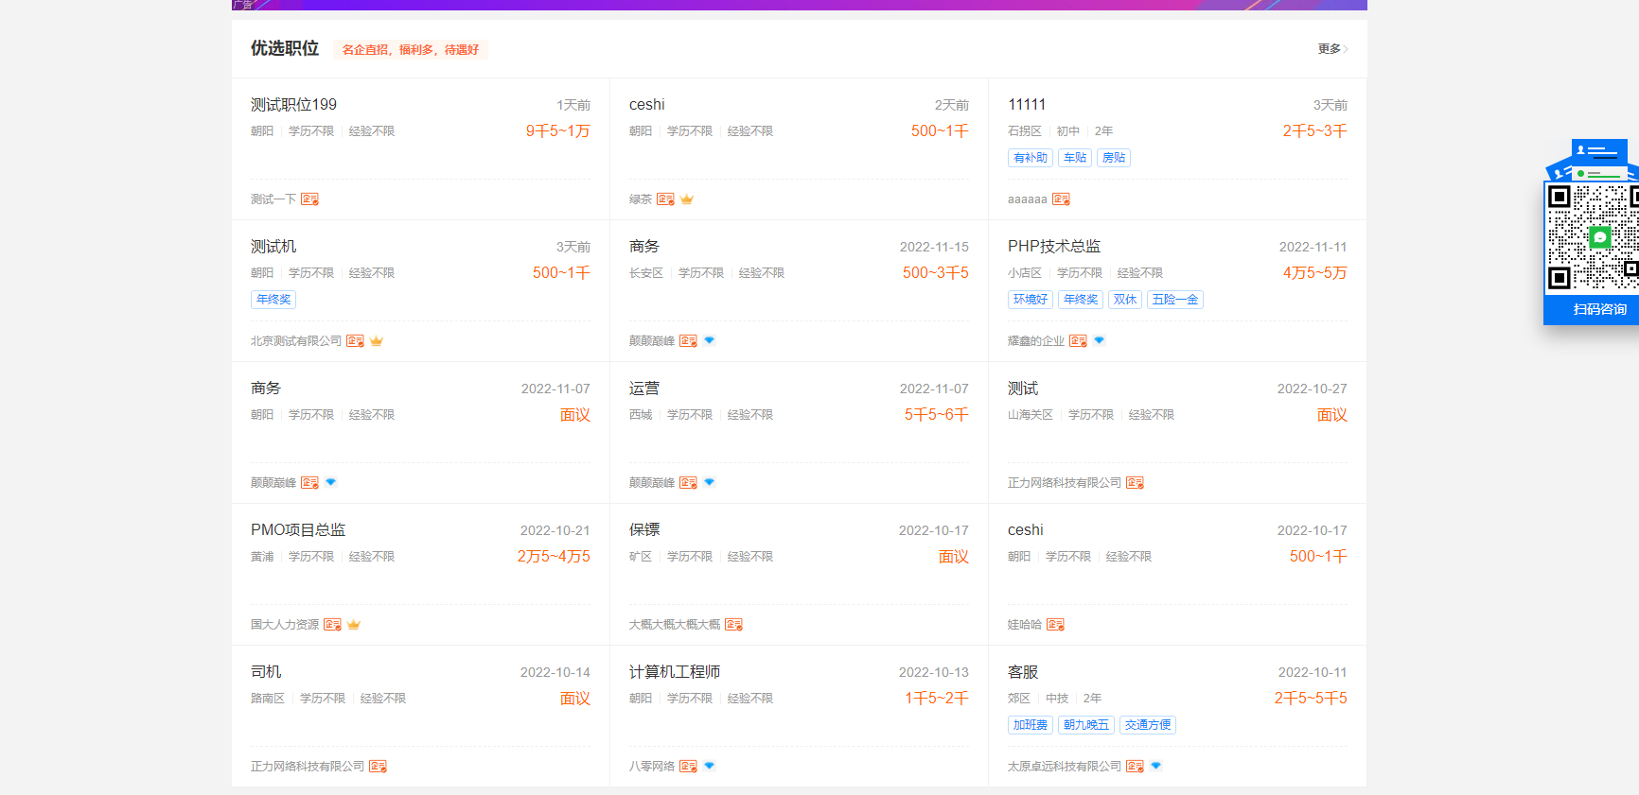Click the QR code for 扫码咨询

[x=1594, y=237]
